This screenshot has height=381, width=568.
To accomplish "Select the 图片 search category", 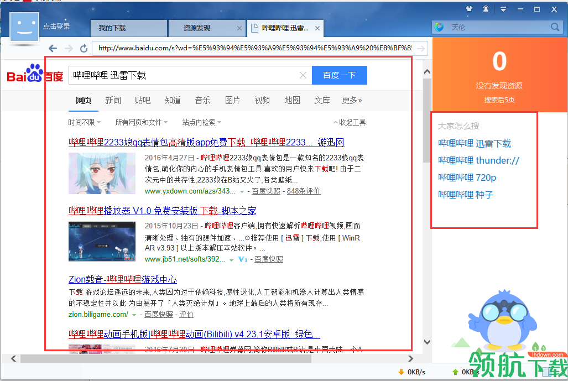I will (x=232, y=100).
